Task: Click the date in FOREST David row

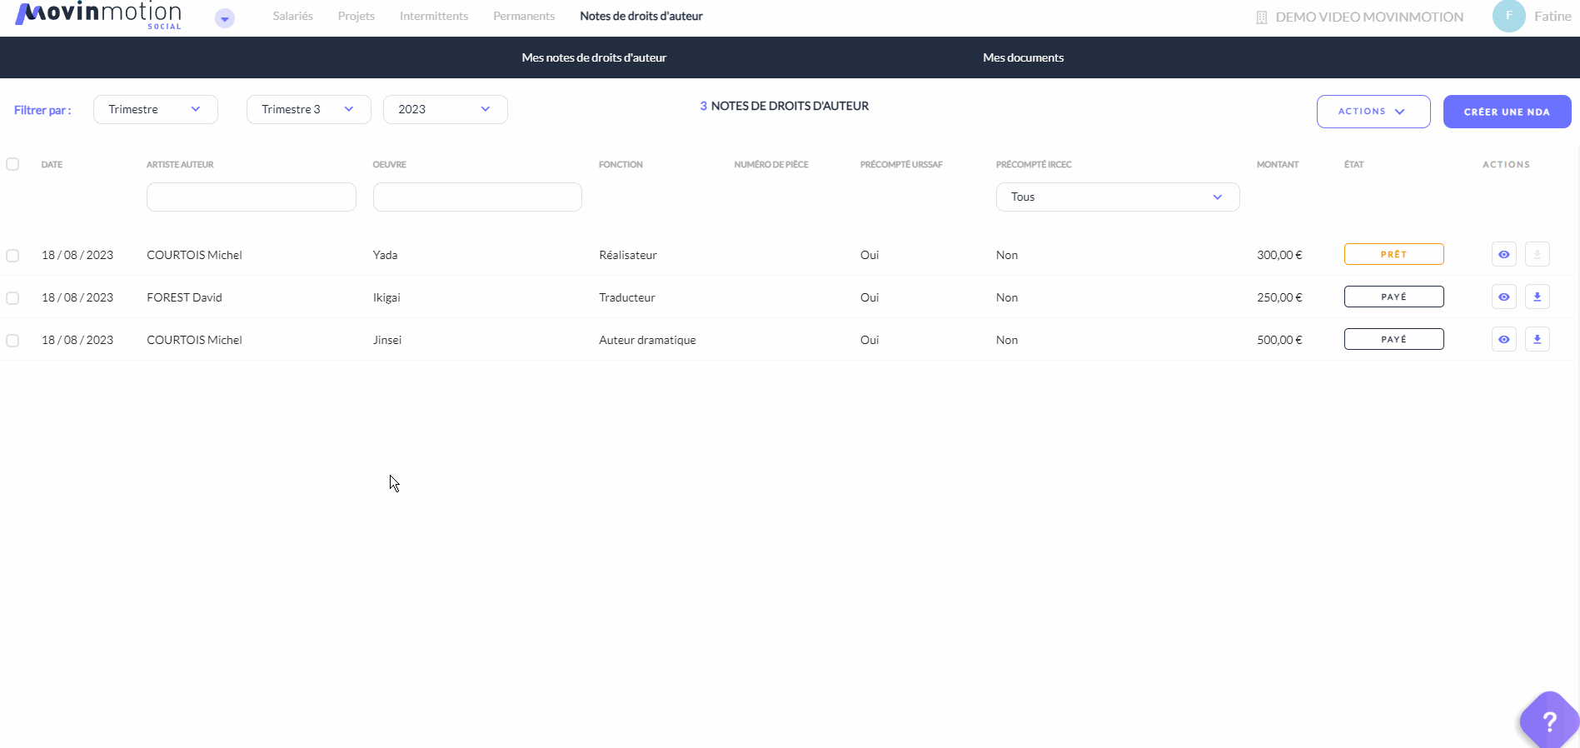Action: coord(77,297)
